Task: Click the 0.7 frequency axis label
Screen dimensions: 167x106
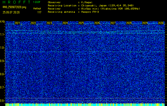Action: 2,87
